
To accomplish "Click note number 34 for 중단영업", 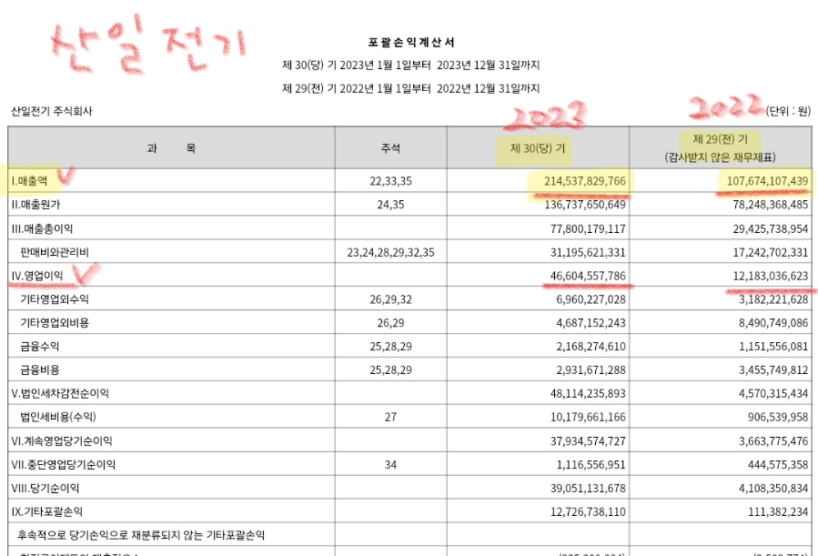I will [x=390, y=465].
